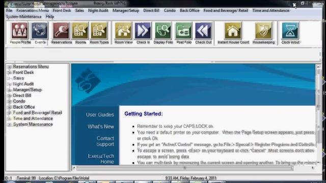Expand the Sales tree node

click(x=9, y=78)
